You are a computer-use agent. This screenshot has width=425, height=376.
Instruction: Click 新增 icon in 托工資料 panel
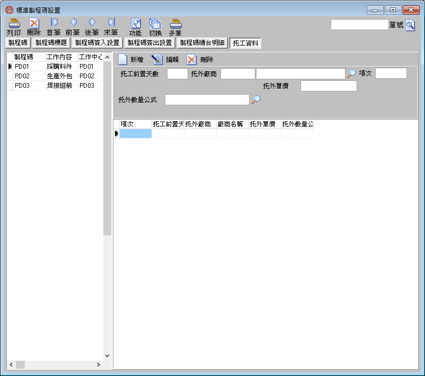[122, 59]
